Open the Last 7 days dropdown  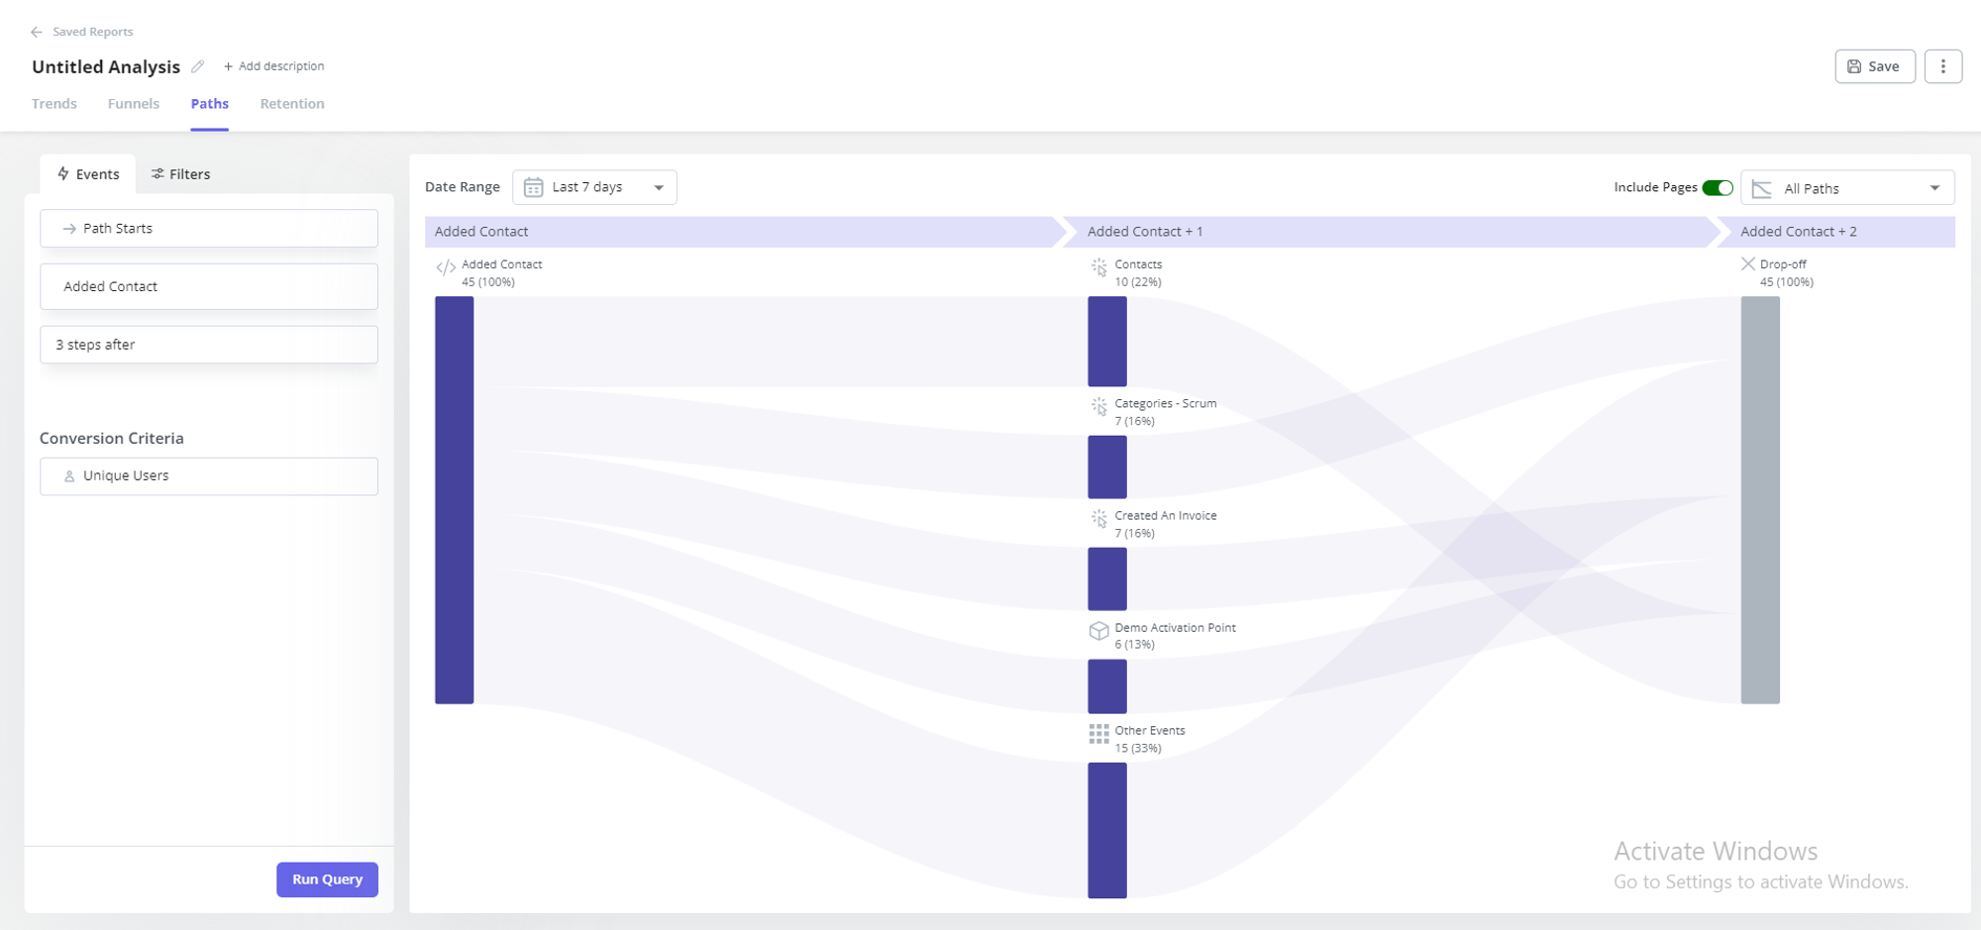coord(594,186)
